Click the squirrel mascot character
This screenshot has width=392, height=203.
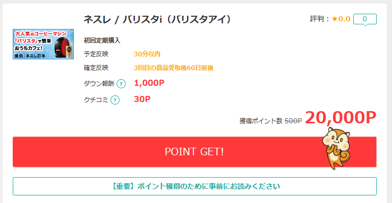[x=337, y=149]
